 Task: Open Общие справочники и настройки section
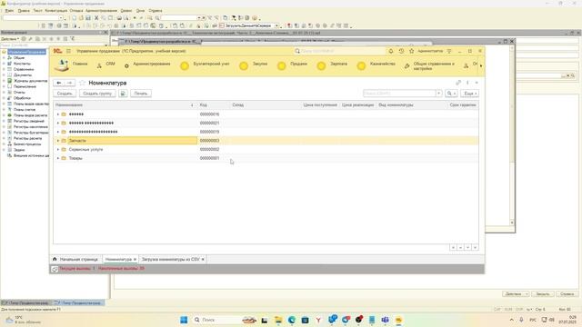point(430,66)
